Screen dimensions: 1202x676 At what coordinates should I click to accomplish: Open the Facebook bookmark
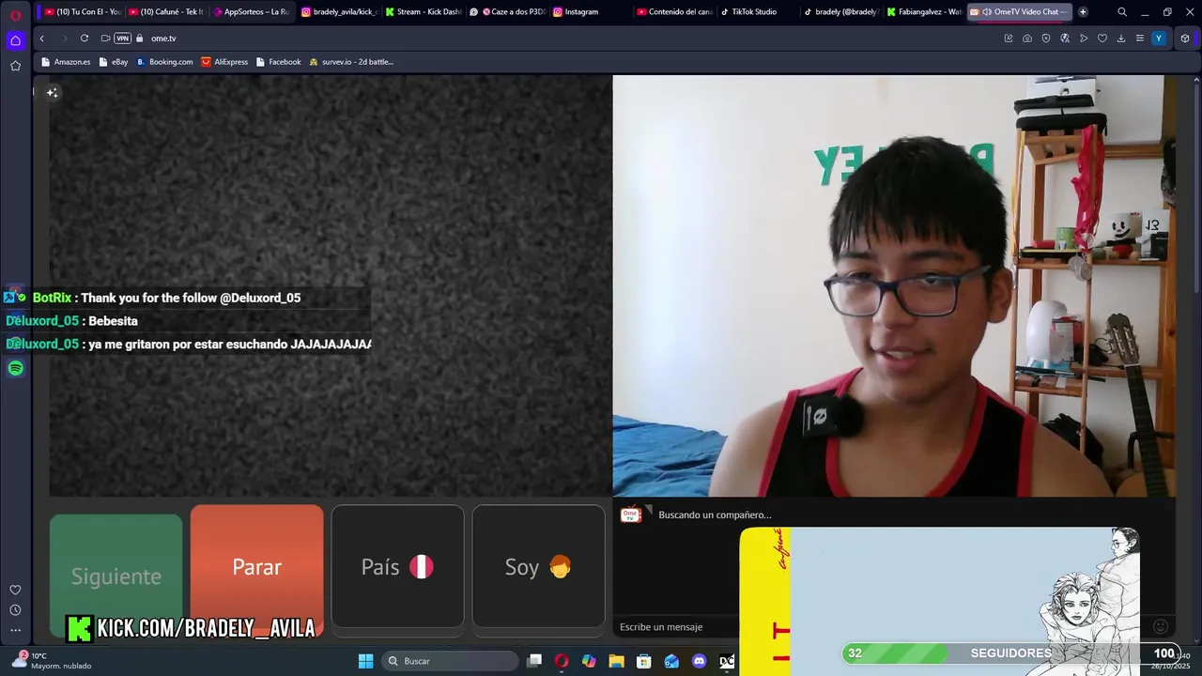coord(278,62)
